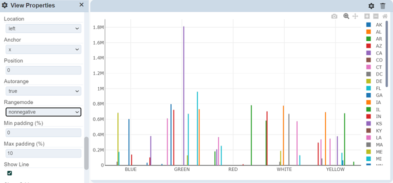The height and width of the screenshot is (183, 393).
Task: Uncheck the Show Line checkbox
Action: [x=9, y=173]
